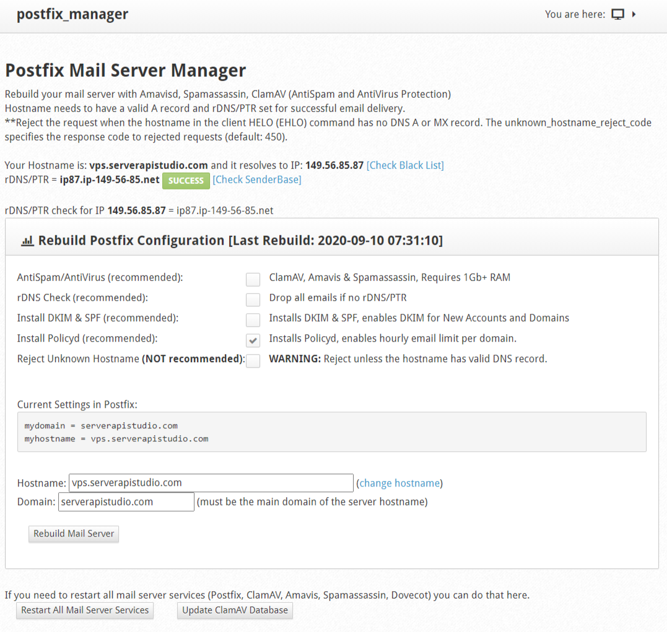Click the hostname vps.serverapistudio.com in bold
667x632 pixels.
tap(149, 165)
